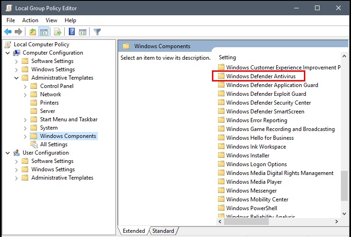This screenshot has height=237, width=351.
Task: Select Windows Defender Security Center
Action: pos(268,103)
